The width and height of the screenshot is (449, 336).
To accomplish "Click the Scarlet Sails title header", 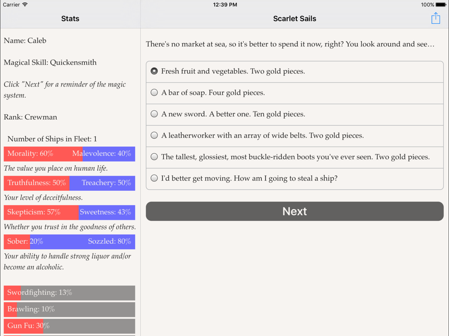I will point(295,18).
